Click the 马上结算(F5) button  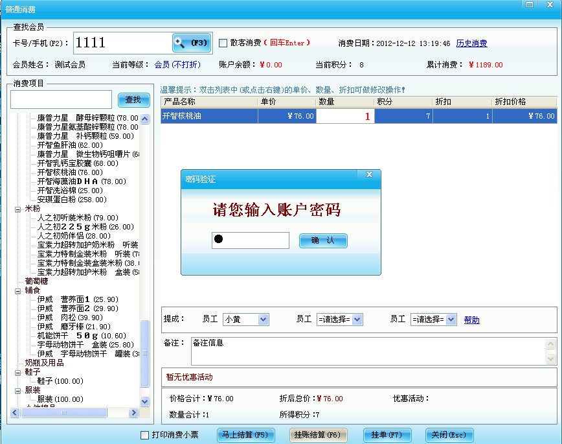(x=246, y=436)
